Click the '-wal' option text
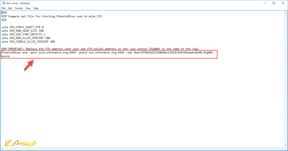This screenshot has width=288, height=151. [129, 52]
